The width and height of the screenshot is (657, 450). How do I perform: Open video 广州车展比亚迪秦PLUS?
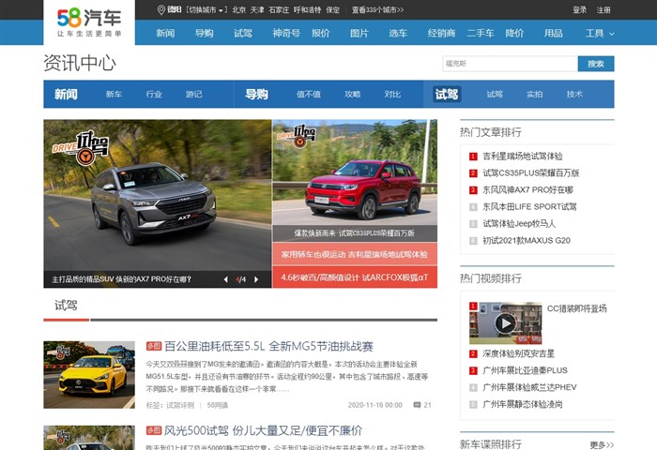[x=525, y=370]
